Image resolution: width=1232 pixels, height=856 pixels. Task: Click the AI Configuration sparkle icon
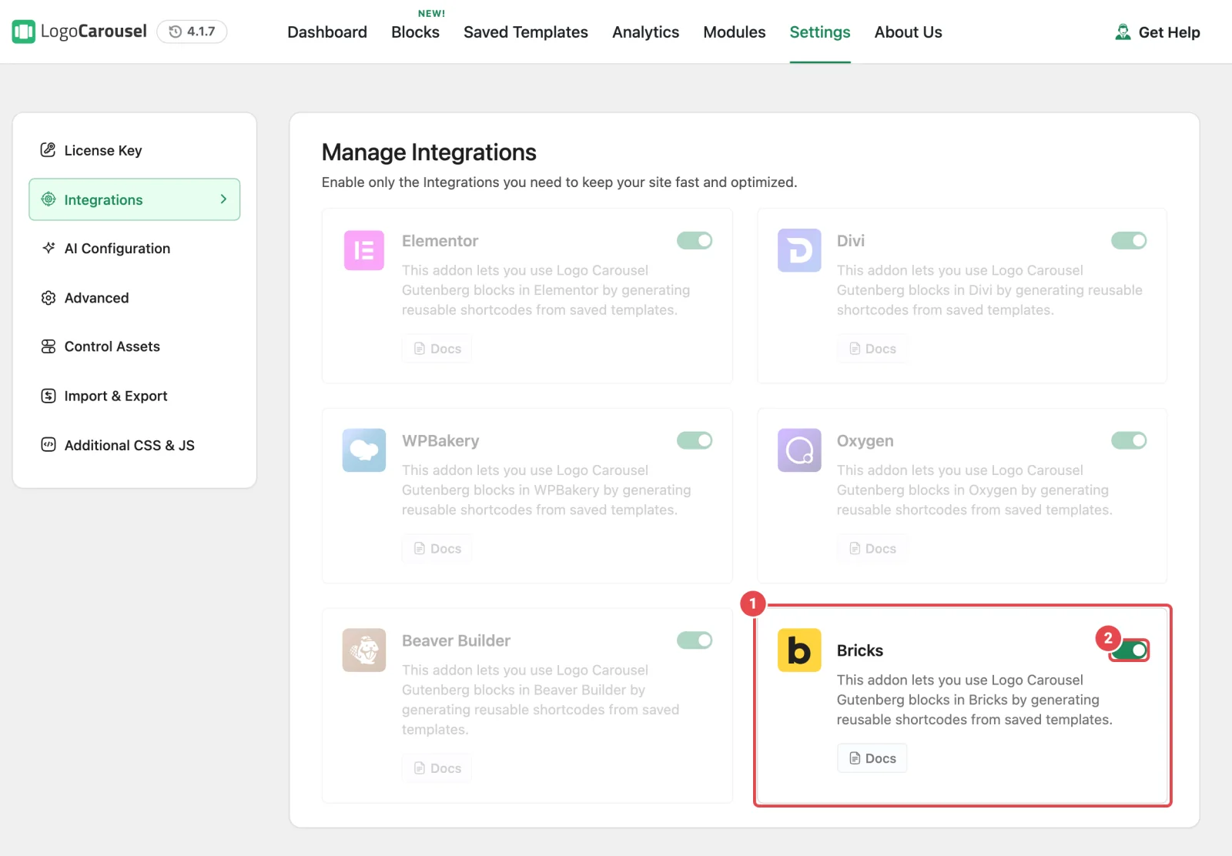49,248
